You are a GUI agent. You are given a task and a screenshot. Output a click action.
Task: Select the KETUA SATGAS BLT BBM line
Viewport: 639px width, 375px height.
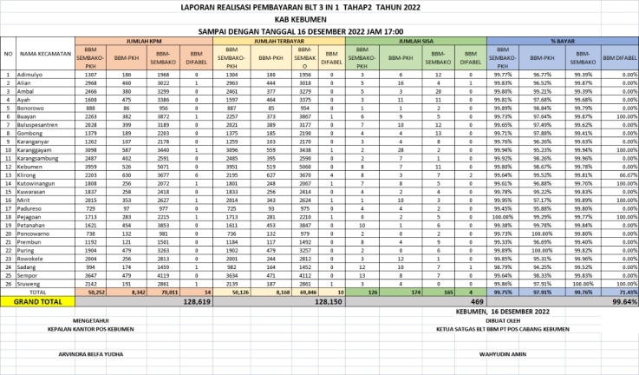pos(503,329)
